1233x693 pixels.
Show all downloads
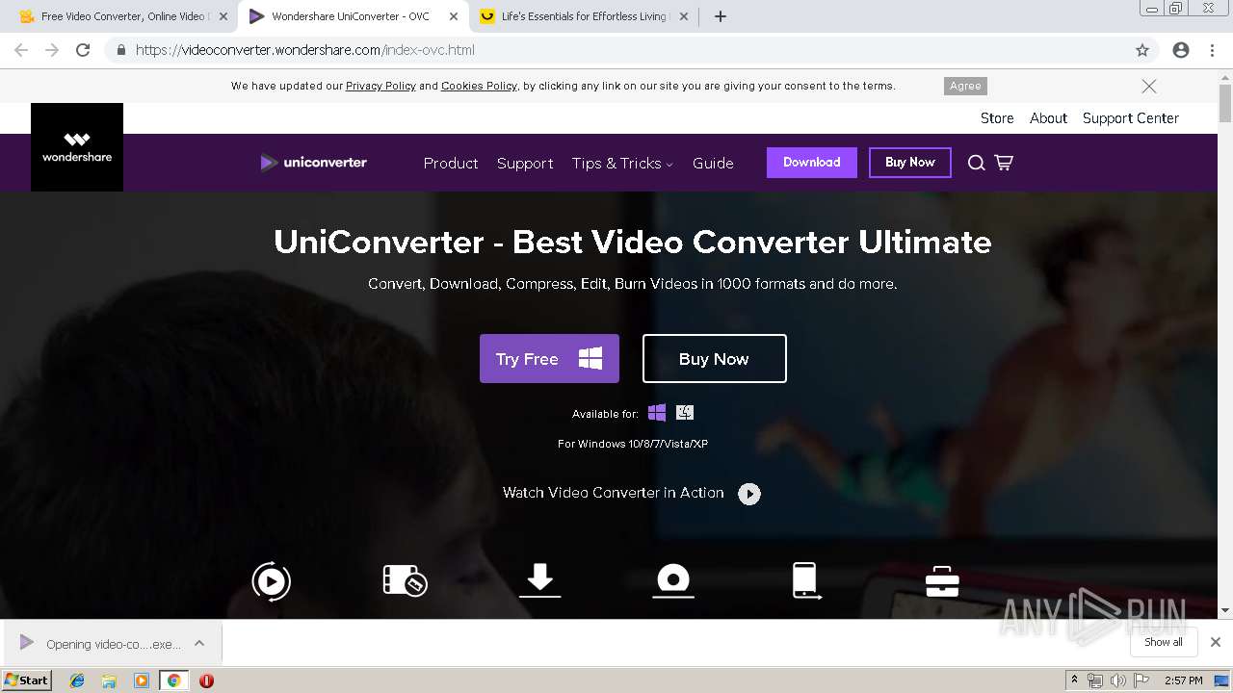click(1164, 642)
